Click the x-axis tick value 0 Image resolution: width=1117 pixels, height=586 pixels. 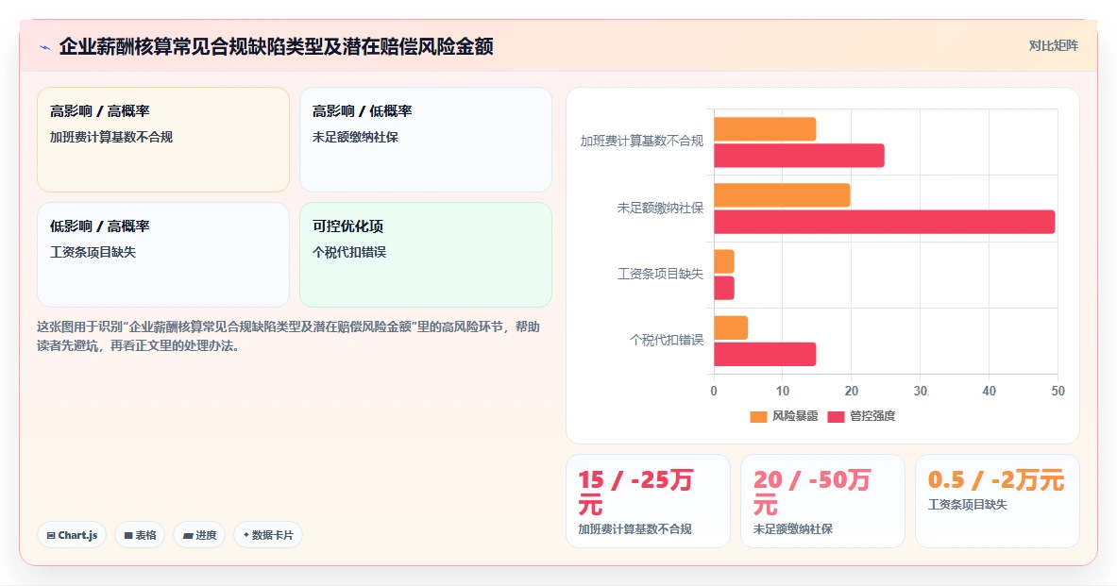tap(714, 391)
